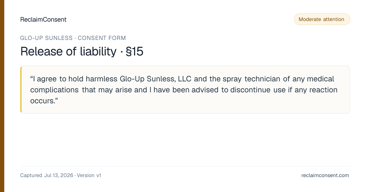
Task: Click the ReclaimConsent brand name
Action: 43,20
